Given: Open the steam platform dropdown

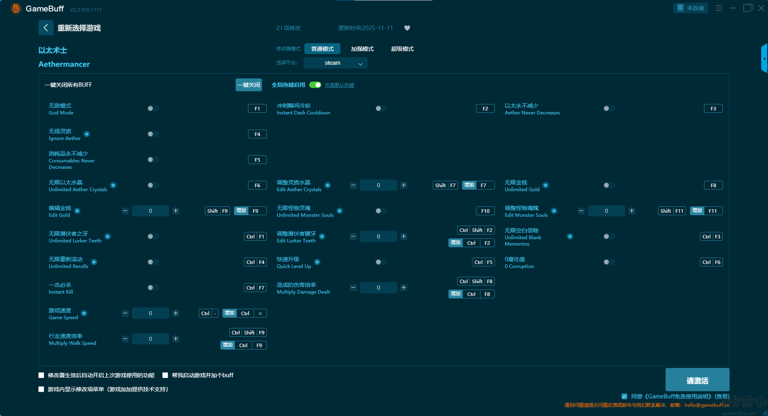Looking at the screenshot, I should (335, 63).
